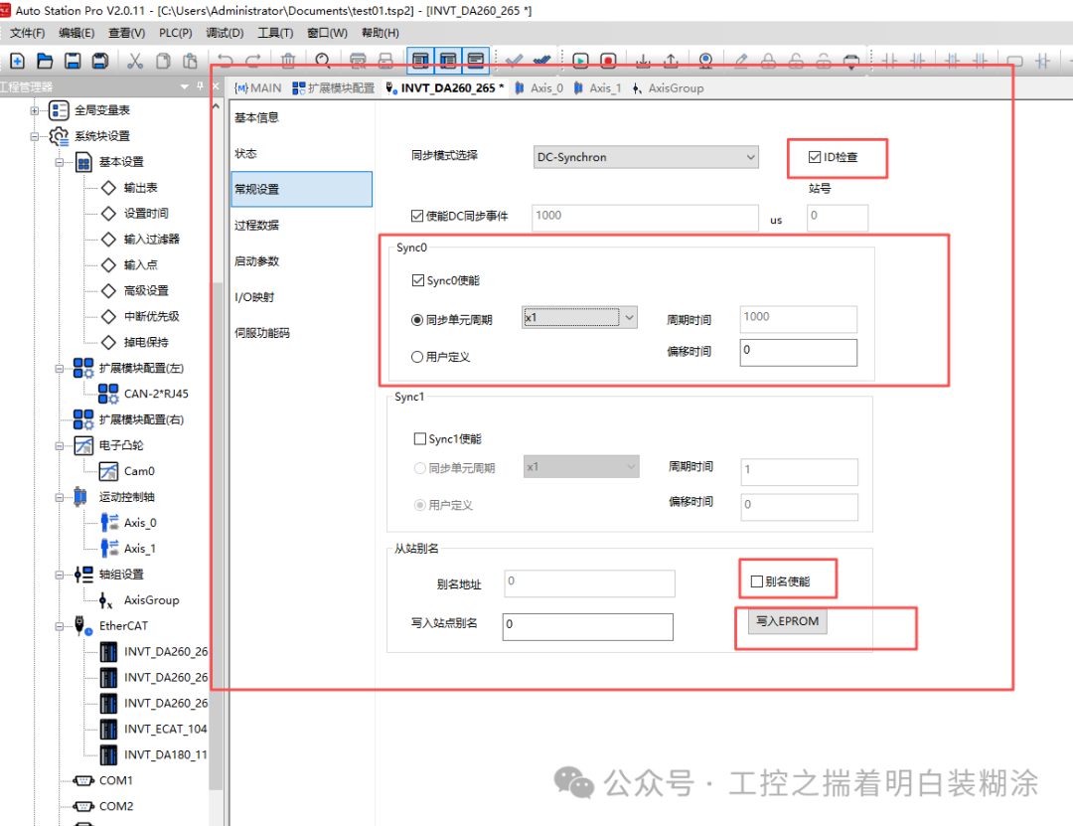Select Cam0 in the project tree

point(139,471)
